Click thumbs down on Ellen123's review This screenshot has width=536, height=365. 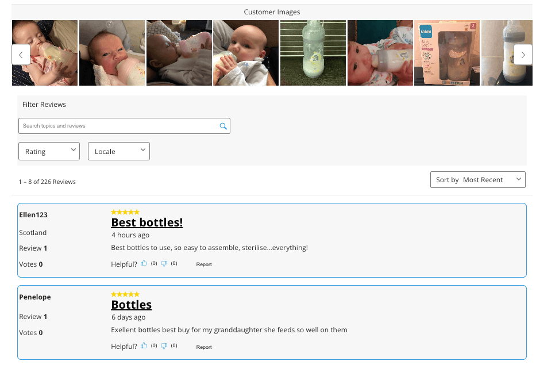pos(164,264)
